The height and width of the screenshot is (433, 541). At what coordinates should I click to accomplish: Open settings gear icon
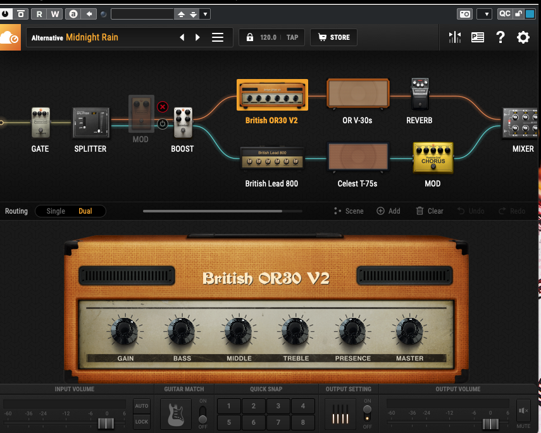(x=523, y=37)
